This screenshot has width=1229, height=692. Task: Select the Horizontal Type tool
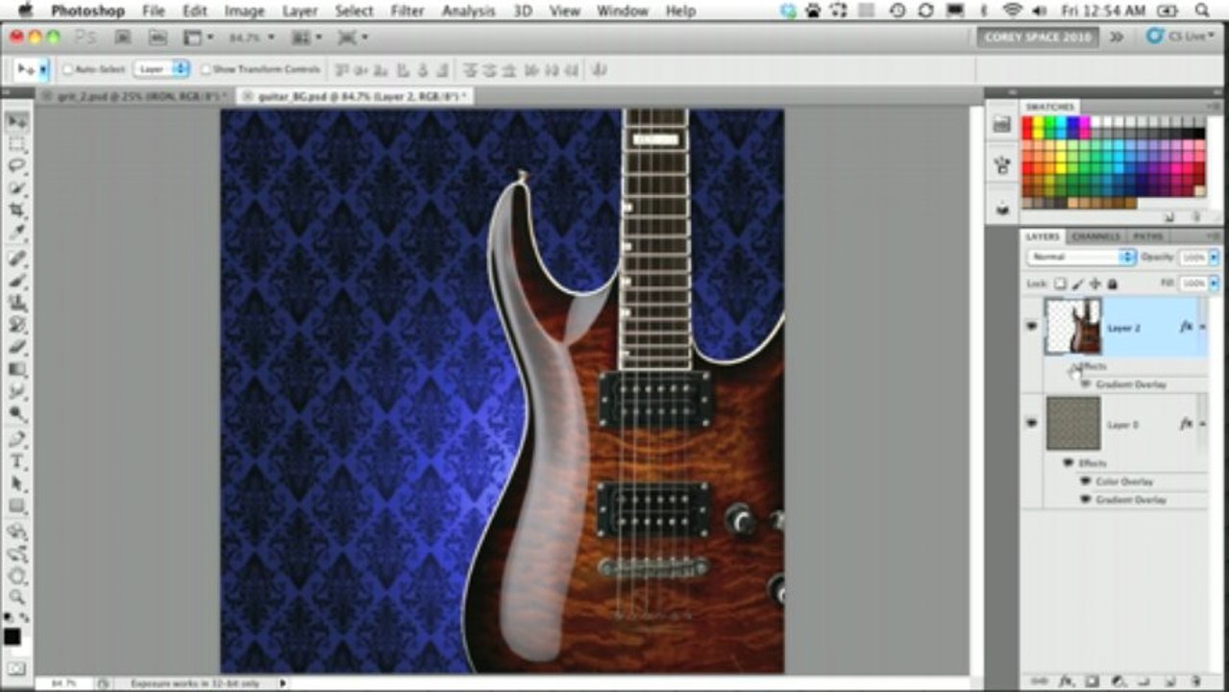(16, 461)
